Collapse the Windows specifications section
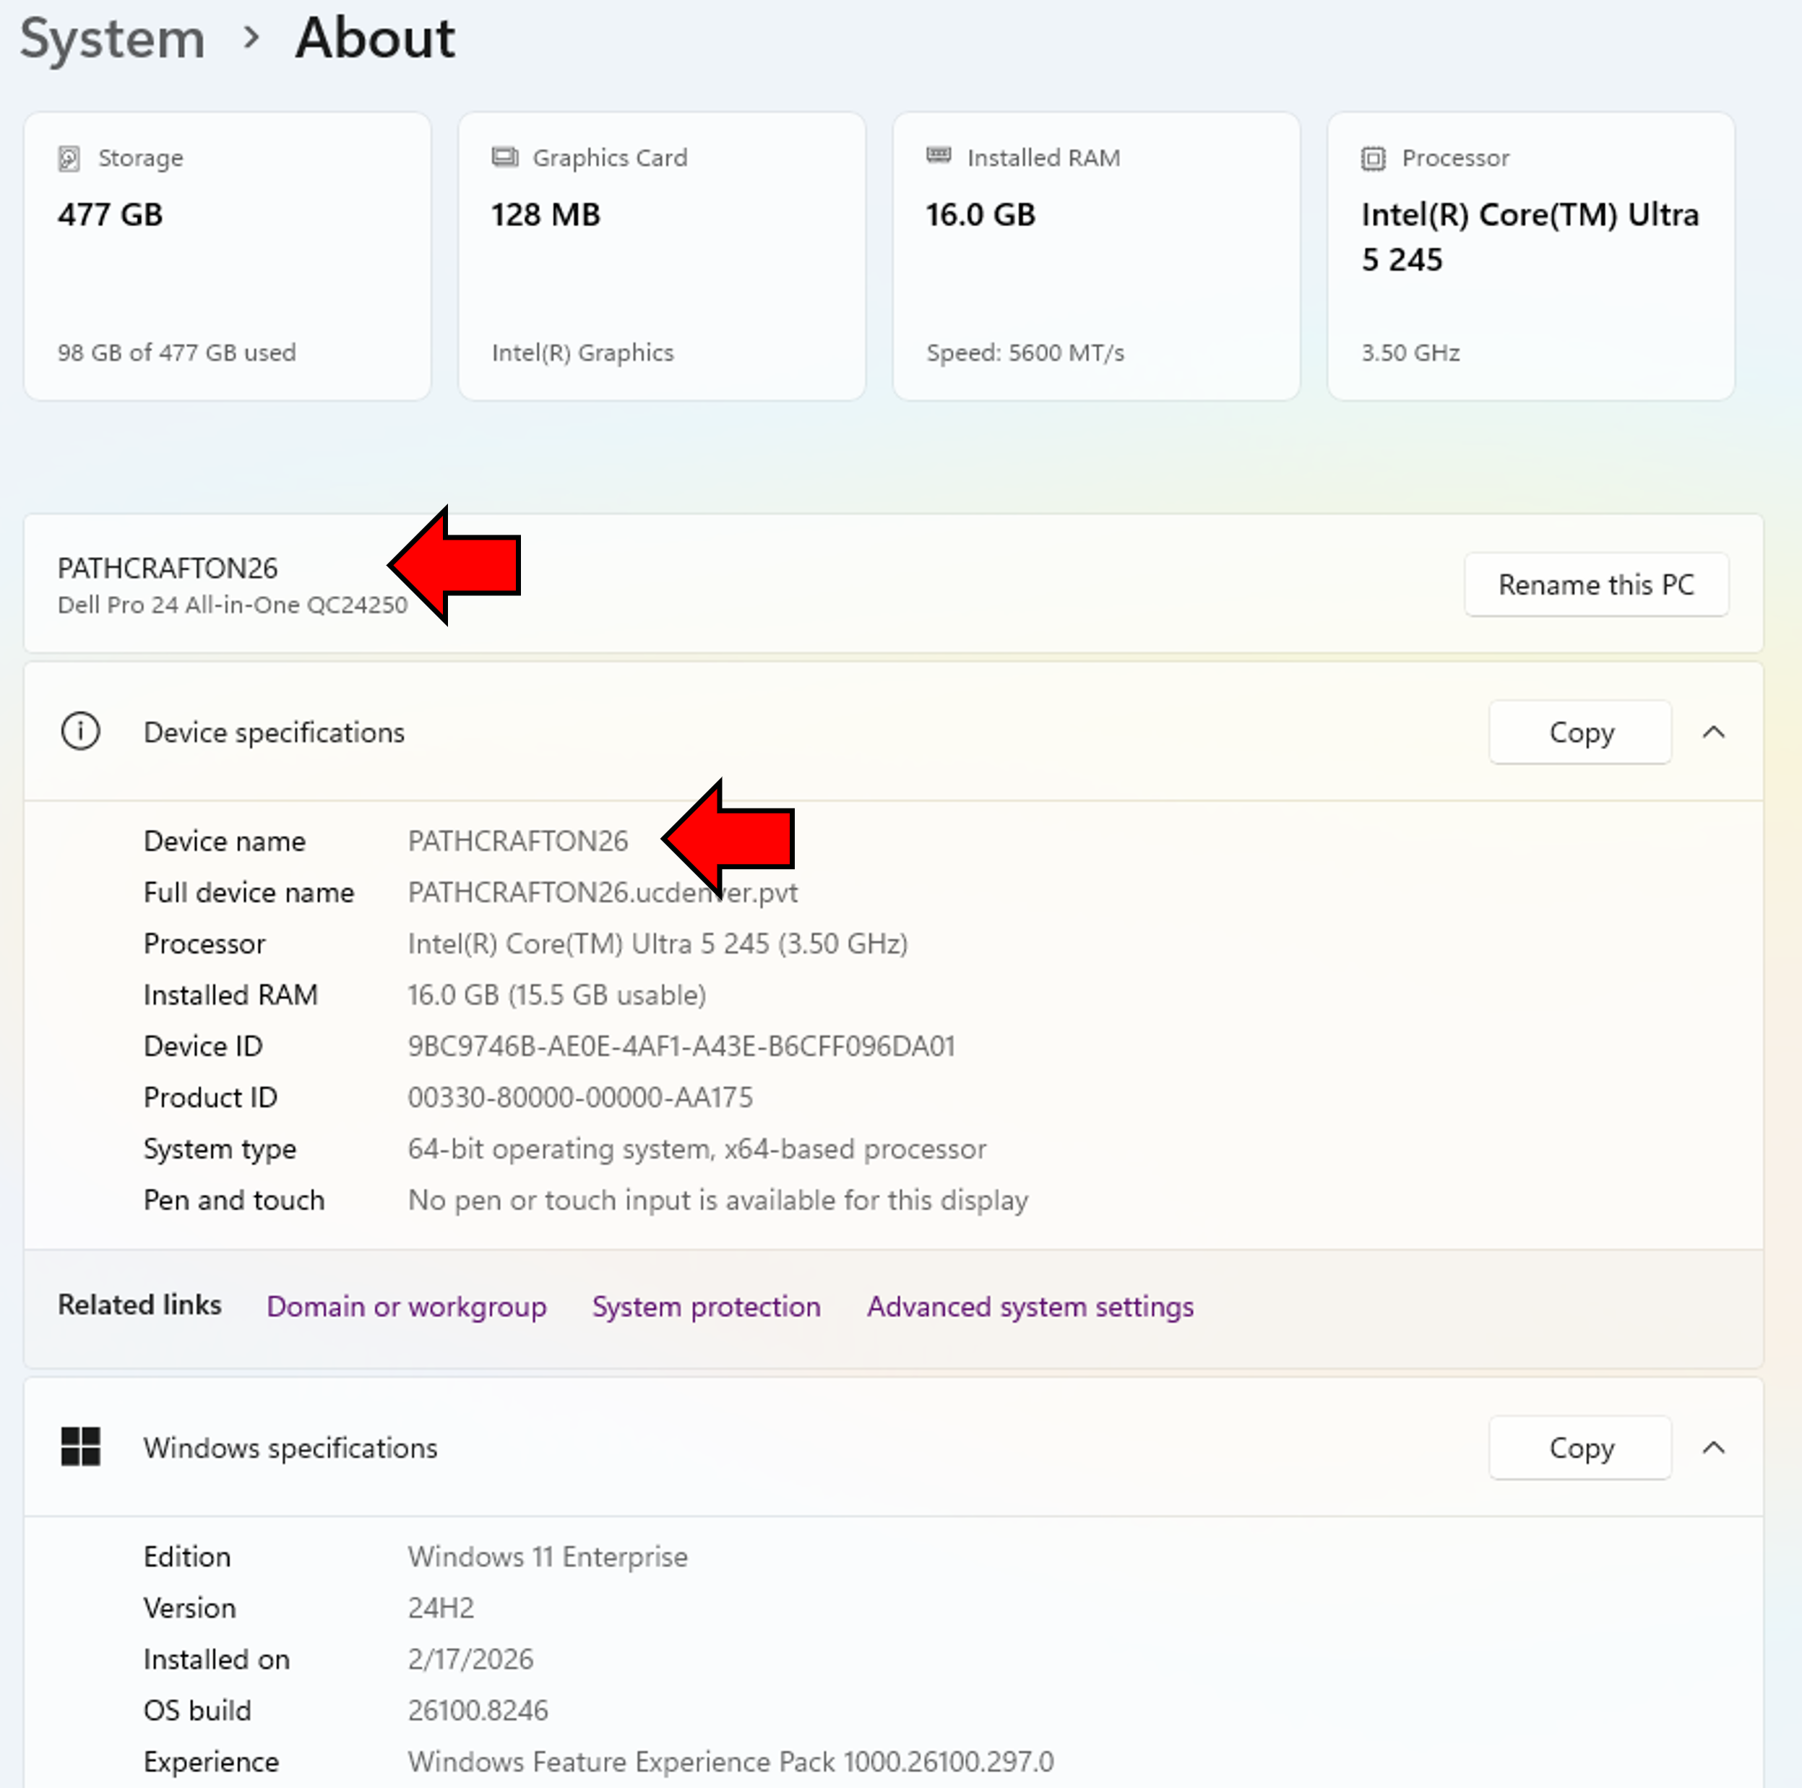The image size is (1802, 1788). click(x=1713, y=1448)
